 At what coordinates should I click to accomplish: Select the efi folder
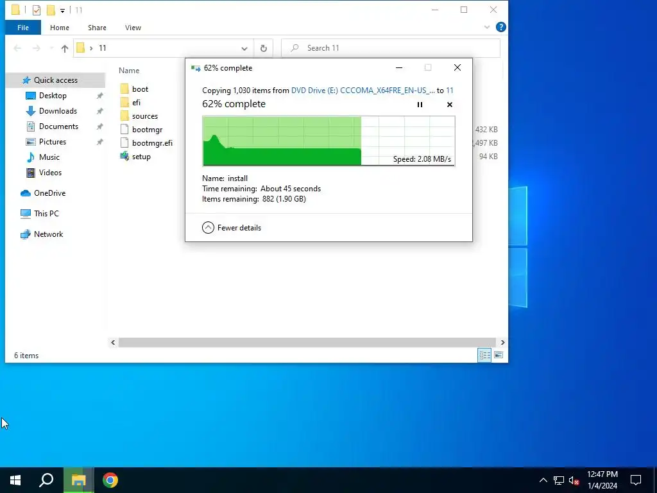136,102
